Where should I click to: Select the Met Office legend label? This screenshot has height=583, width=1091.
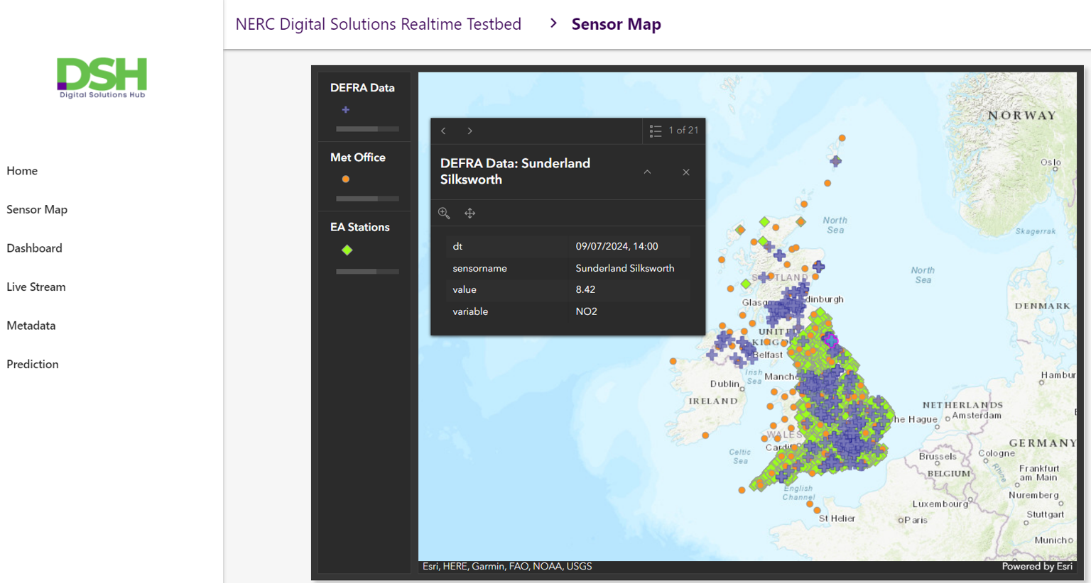[x=358, y=157]
